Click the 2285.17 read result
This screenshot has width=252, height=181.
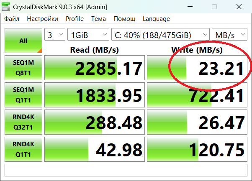95,68
